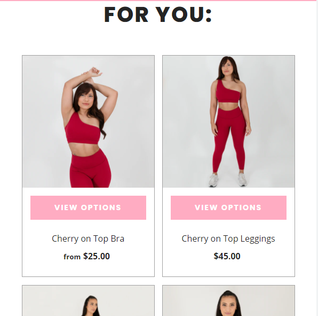Click the white sneakers in the leggings photo
Viewport: 318px width, 316px height.
228,180
